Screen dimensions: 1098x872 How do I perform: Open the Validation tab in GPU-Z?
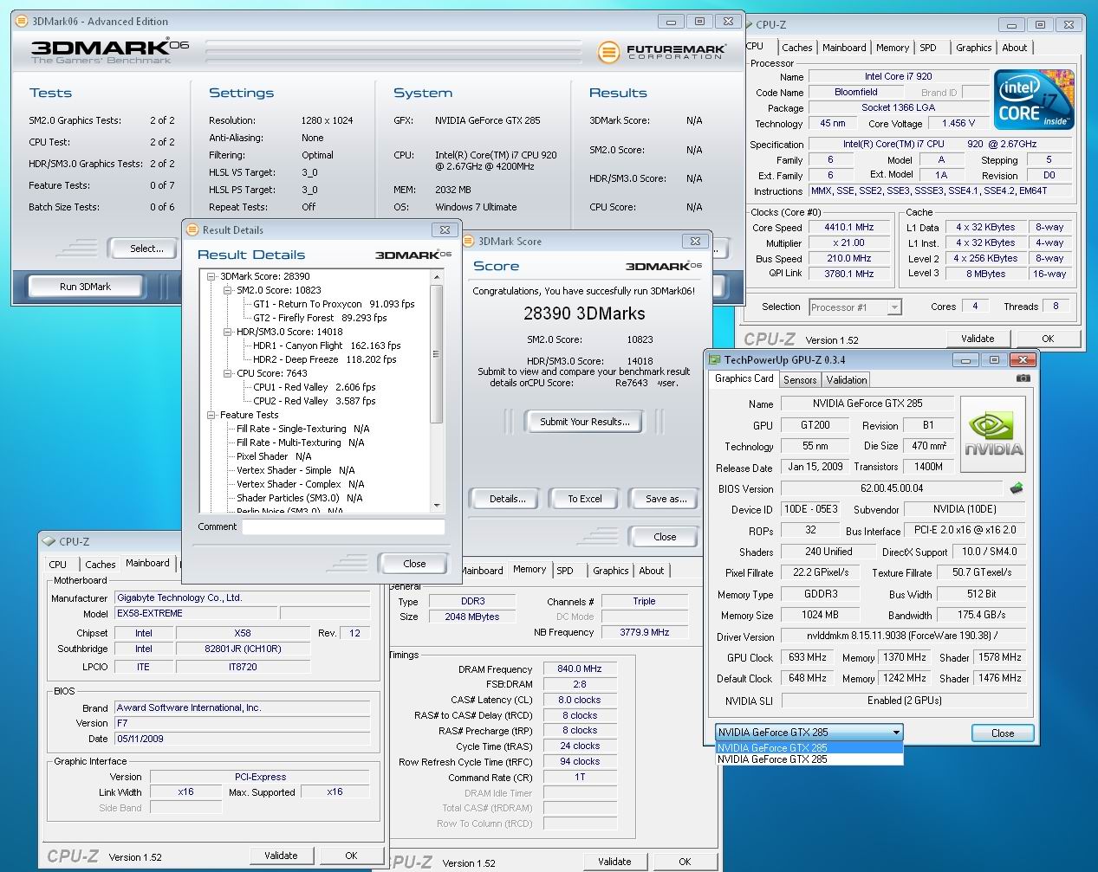pos(847,379)
